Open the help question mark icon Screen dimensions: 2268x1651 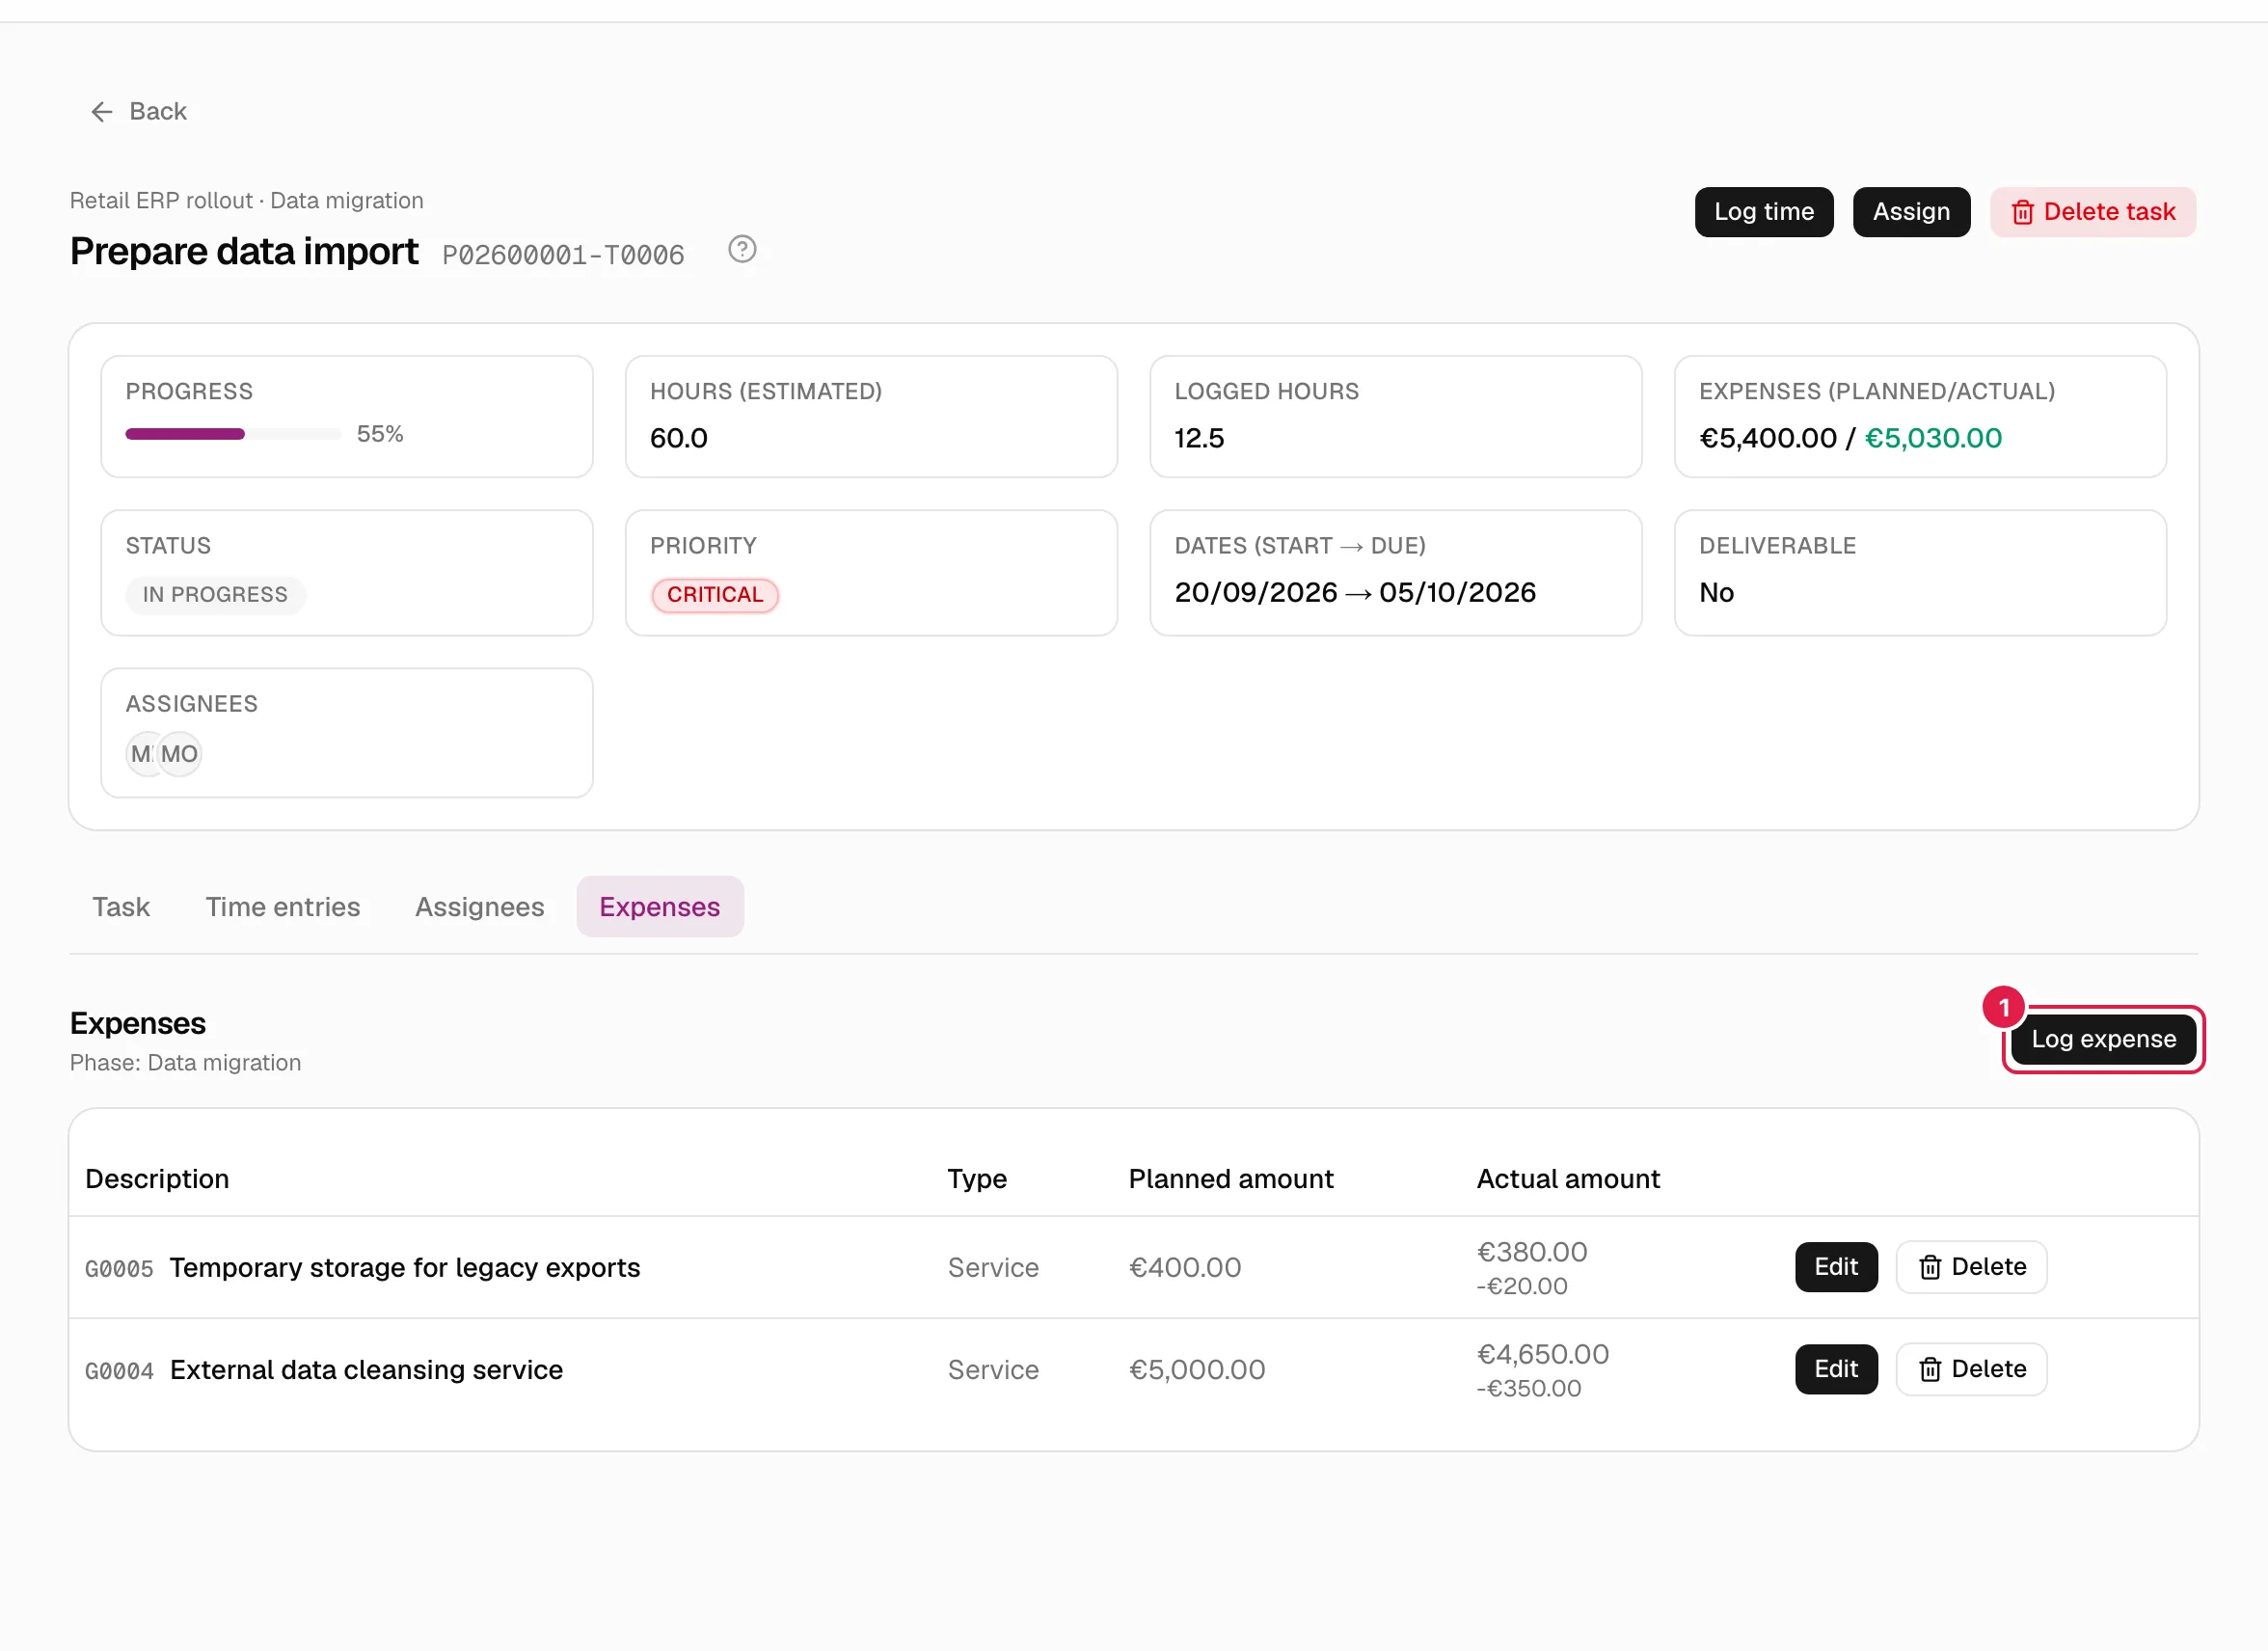[x=742, y=249]
